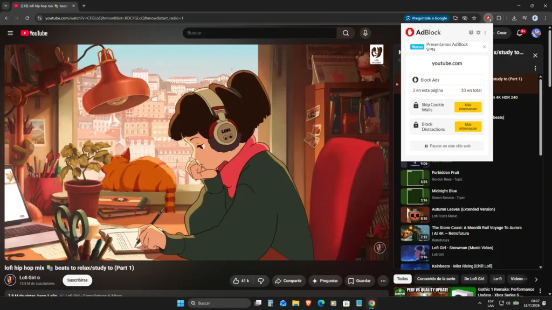Click the AdBlock extension toolbar icon
Viewport: 552px width, 310px height.
click(x=488, y=18)
